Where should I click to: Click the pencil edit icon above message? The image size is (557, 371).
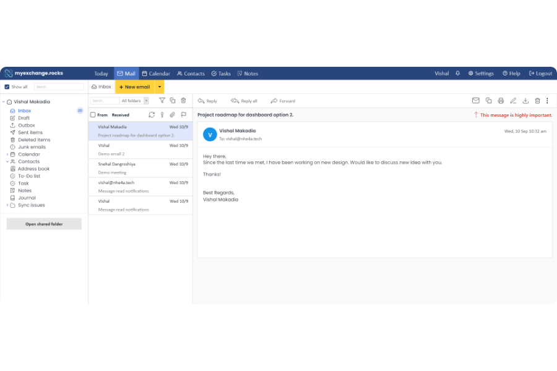513,101
